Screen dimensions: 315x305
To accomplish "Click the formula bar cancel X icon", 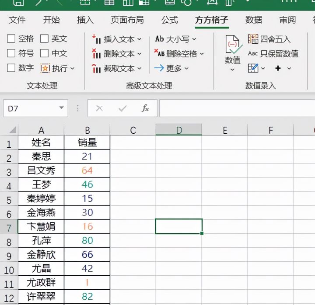I will 99,108.
